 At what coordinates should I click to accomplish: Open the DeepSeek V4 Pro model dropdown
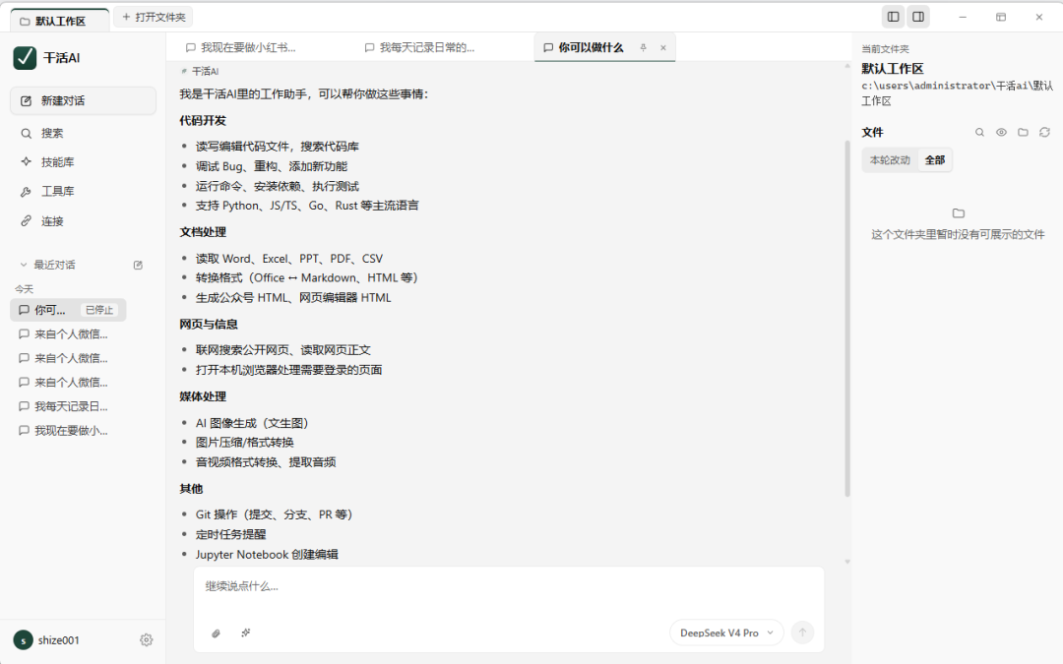tap(726, 633)
